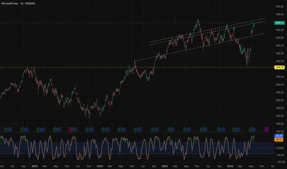The height and width of the screenshot is (169, 287).
Task: Open the dividend D marker beside the red E
Action: (75, 130)
